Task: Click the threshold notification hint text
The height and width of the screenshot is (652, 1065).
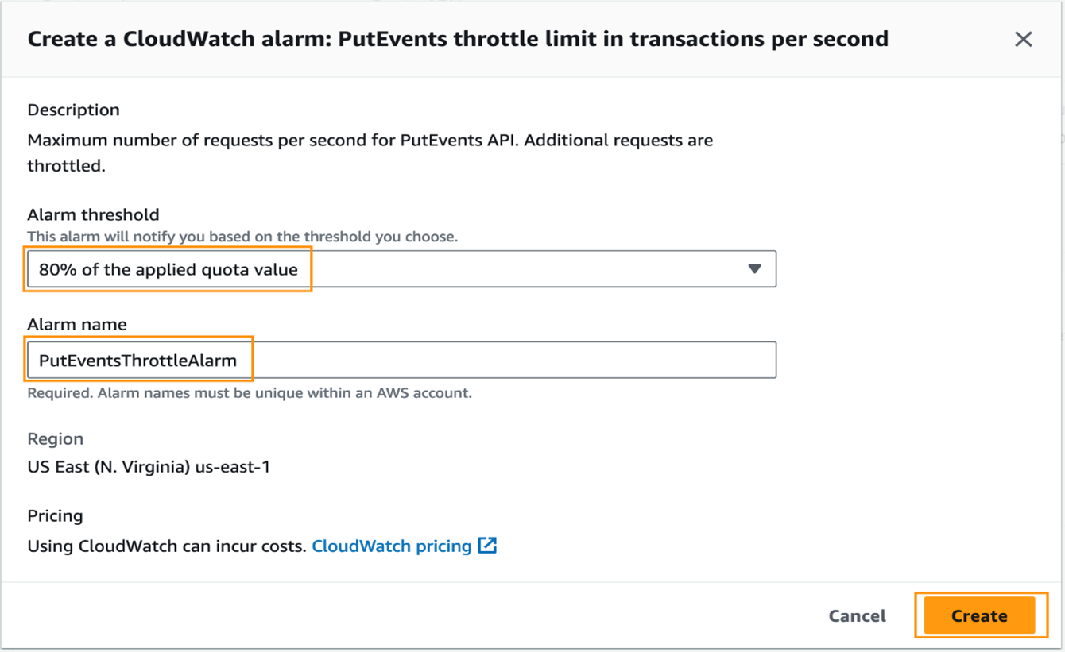Action: point(242,237)
